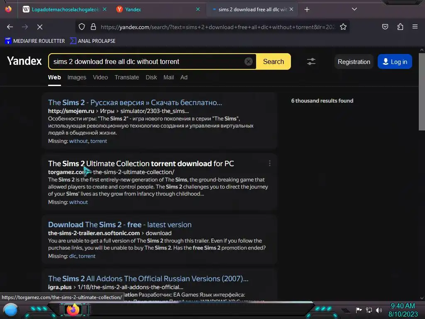Open Yandex Mail link
The image size is (425, 319).
(x=169, y=77)
